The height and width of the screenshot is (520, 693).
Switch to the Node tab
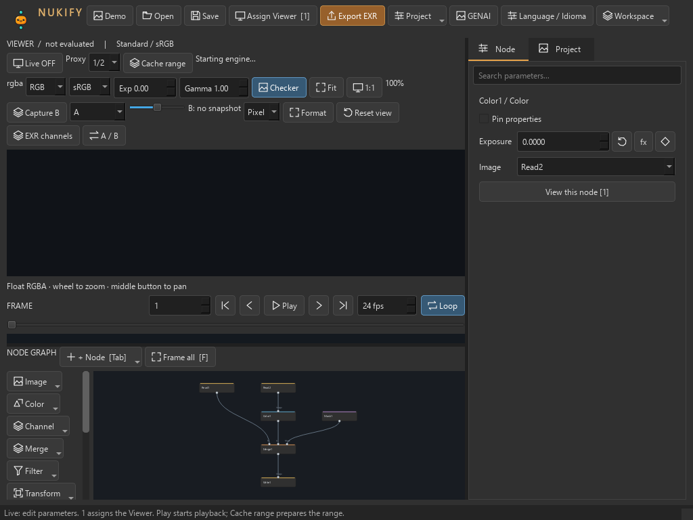click(x=498, y=49)
